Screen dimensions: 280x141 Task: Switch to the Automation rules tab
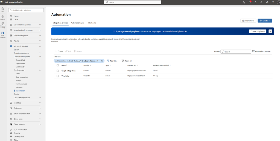tap(77, 23)
